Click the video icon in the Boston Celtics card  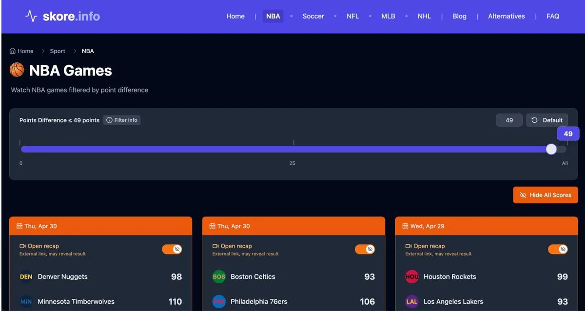tap(215, 246)
